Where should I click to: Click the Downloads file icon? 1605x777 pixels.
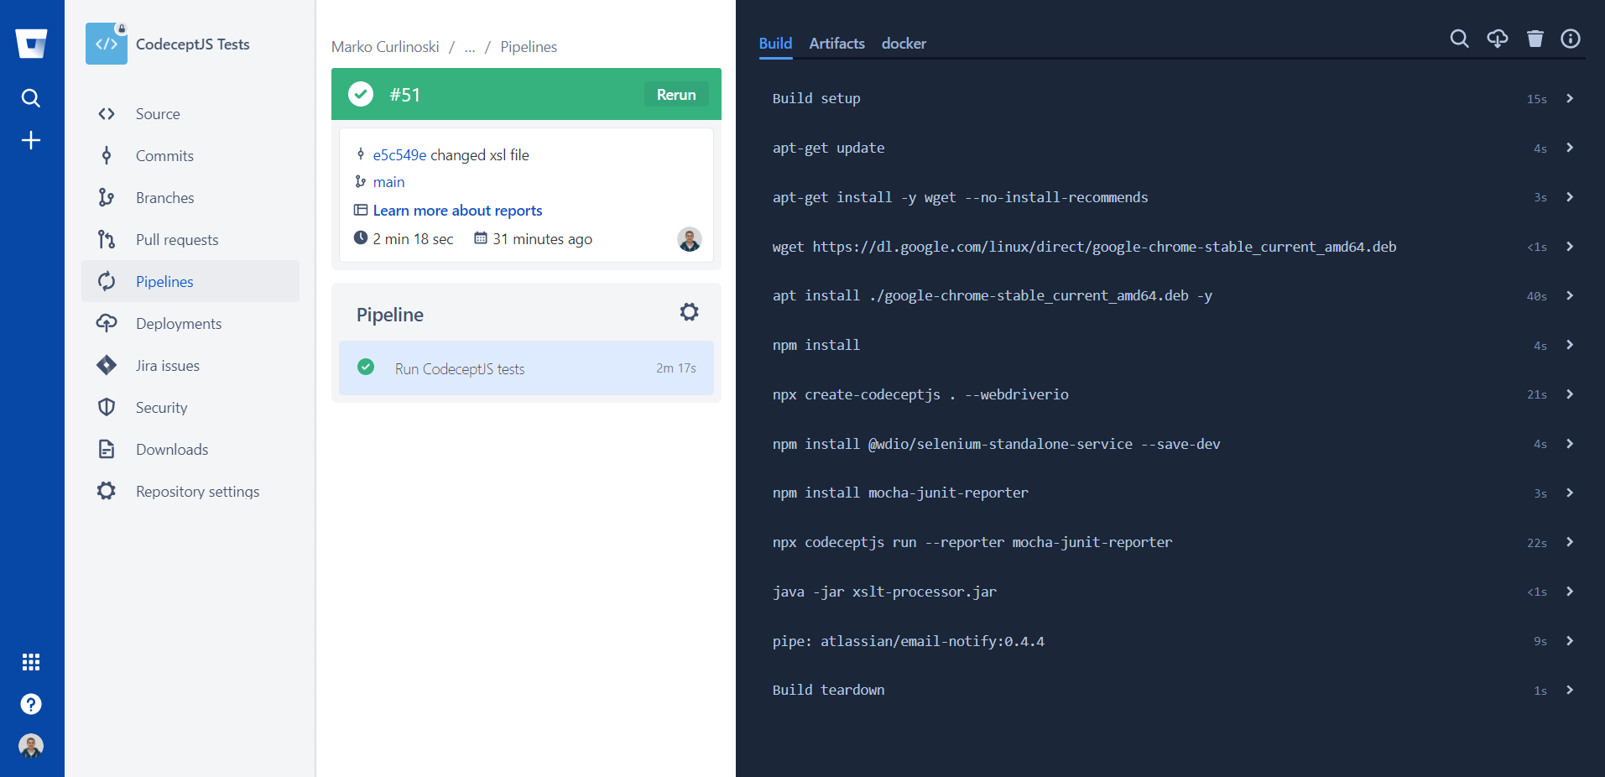tap(107, 450)
